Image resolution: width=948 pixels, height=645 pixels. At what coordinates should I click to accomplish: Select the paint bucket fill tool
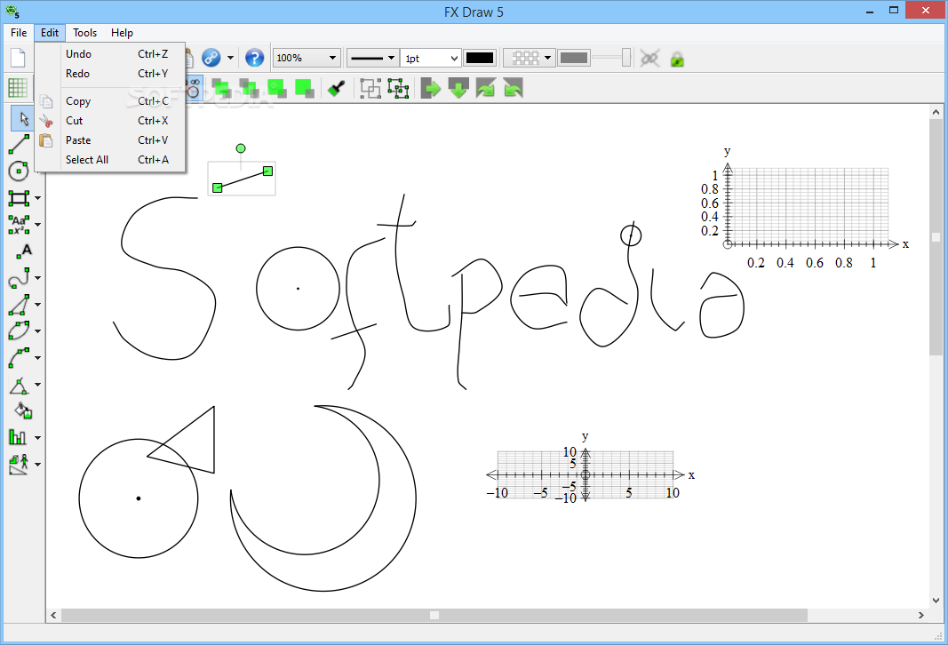click(x=23, y=410)
